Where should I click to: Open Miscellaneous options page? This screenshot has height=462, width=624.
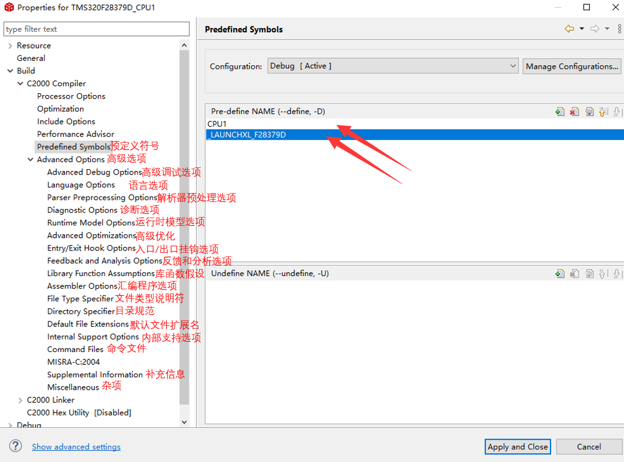[73, 387]
